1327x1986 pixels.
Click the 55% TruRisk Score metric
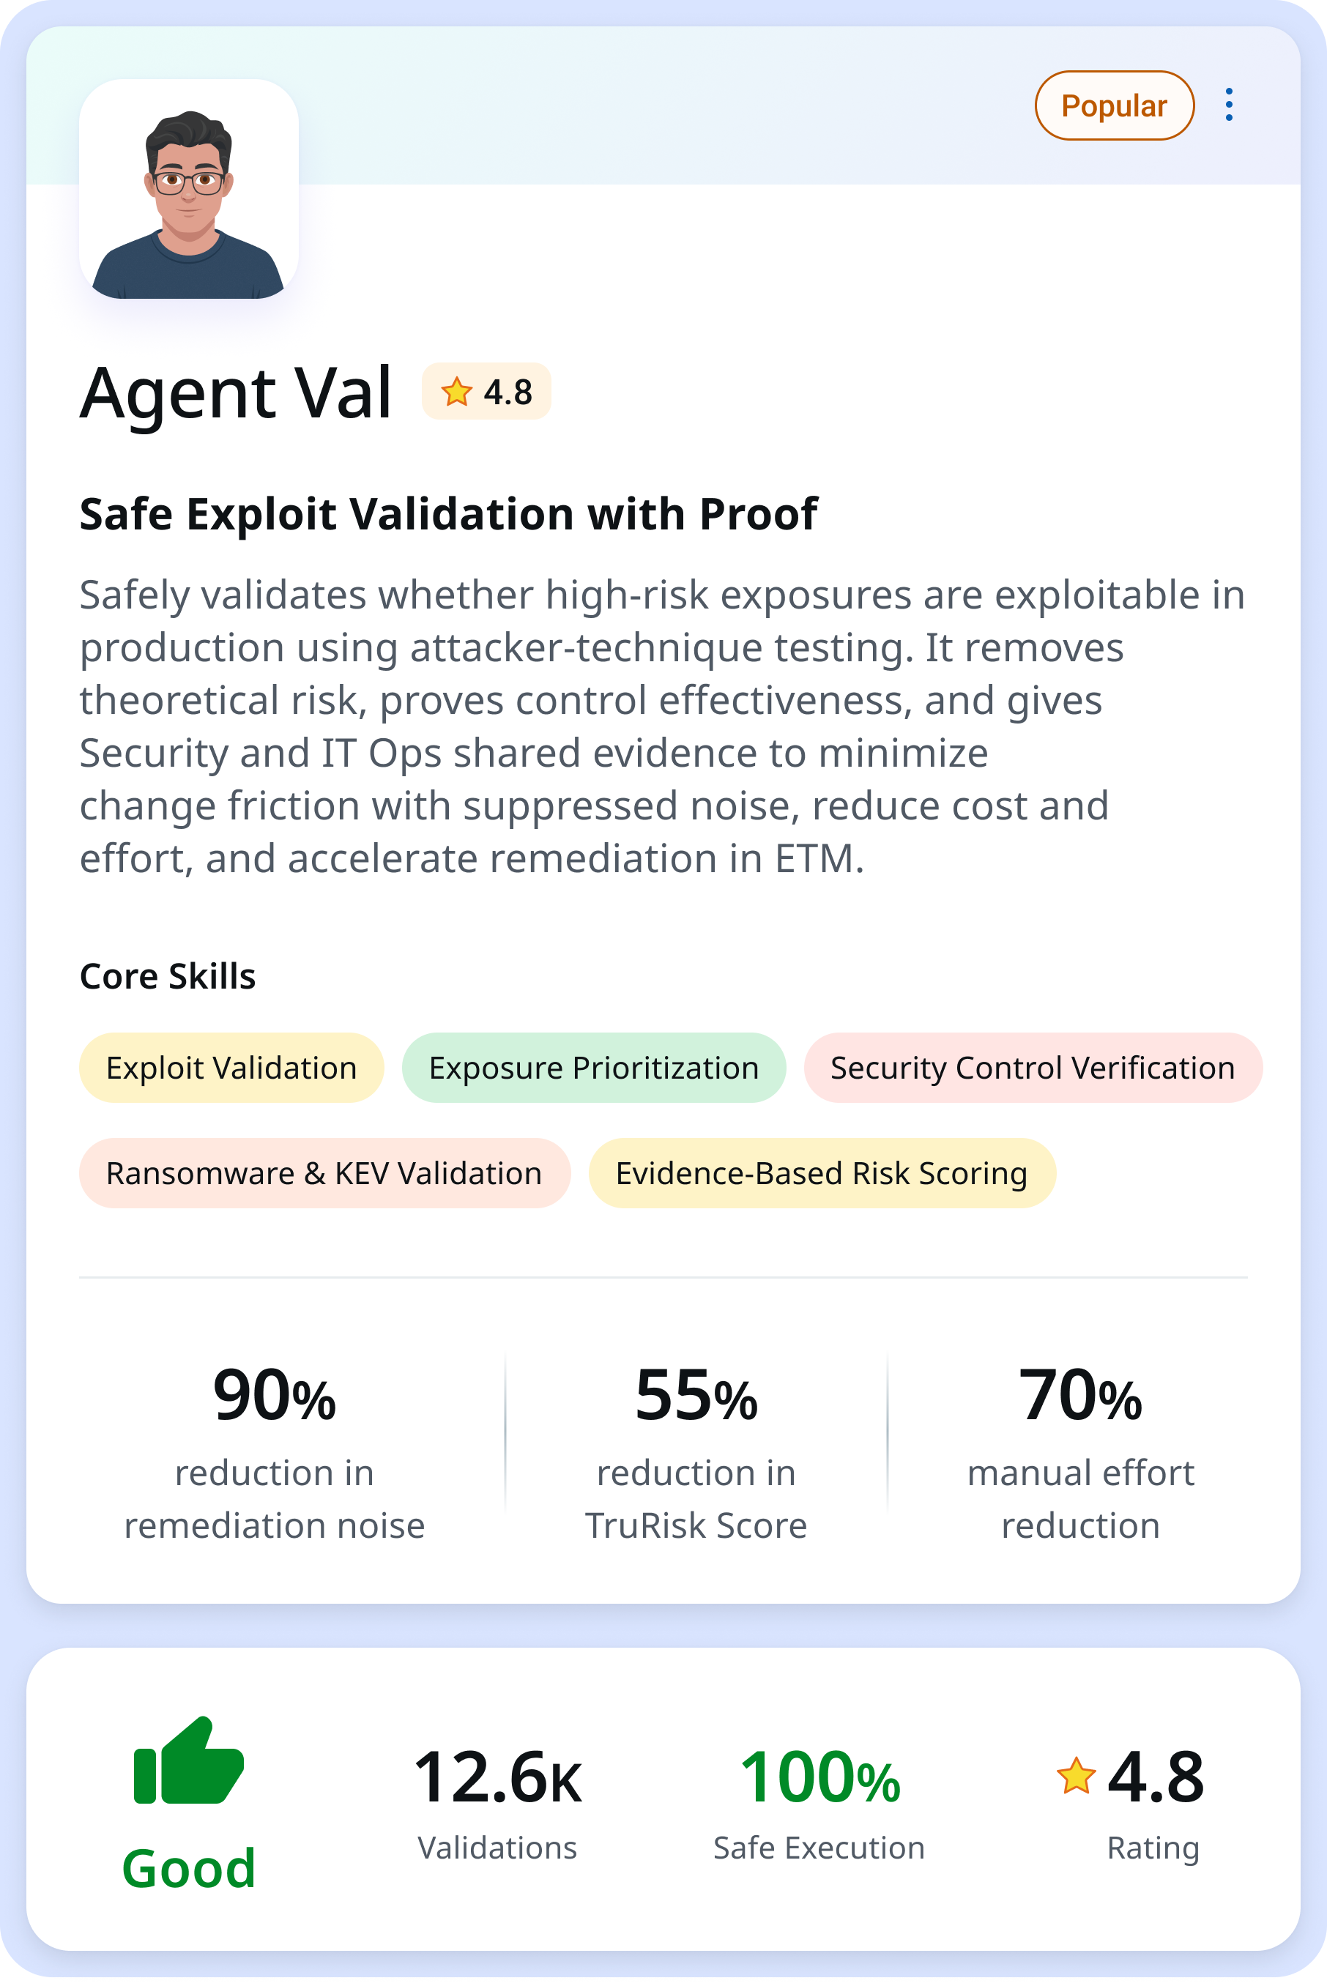tap(696, 1451)
